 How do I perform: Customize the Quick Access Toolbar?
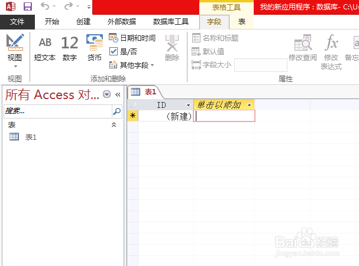pyautogui.click(x=89, y=7)
